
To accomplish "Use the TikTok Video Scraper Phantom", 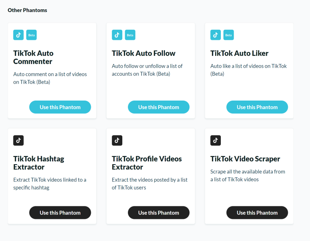I will 257,212.
